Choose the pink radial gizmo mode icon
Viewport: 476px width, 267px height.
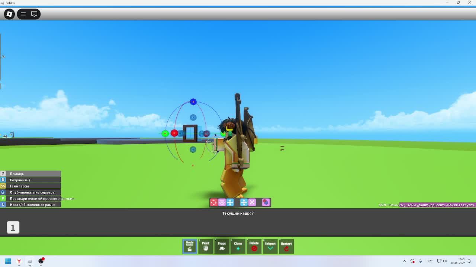[222, 202]
